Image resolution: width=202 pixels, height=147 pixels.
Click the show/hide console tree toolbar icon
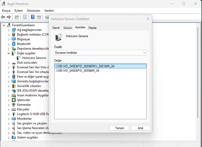click(17, 17)
